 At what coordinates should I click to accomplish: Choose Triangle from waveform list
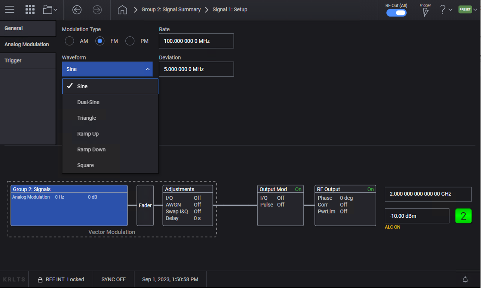pos(87,118)
